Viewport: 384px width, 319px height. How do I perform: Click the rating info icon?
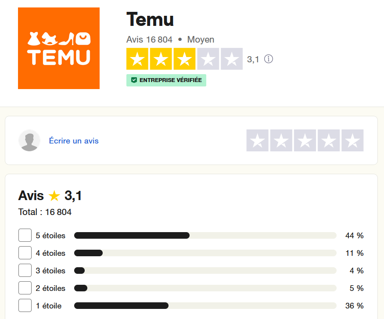tap(269, 59)
